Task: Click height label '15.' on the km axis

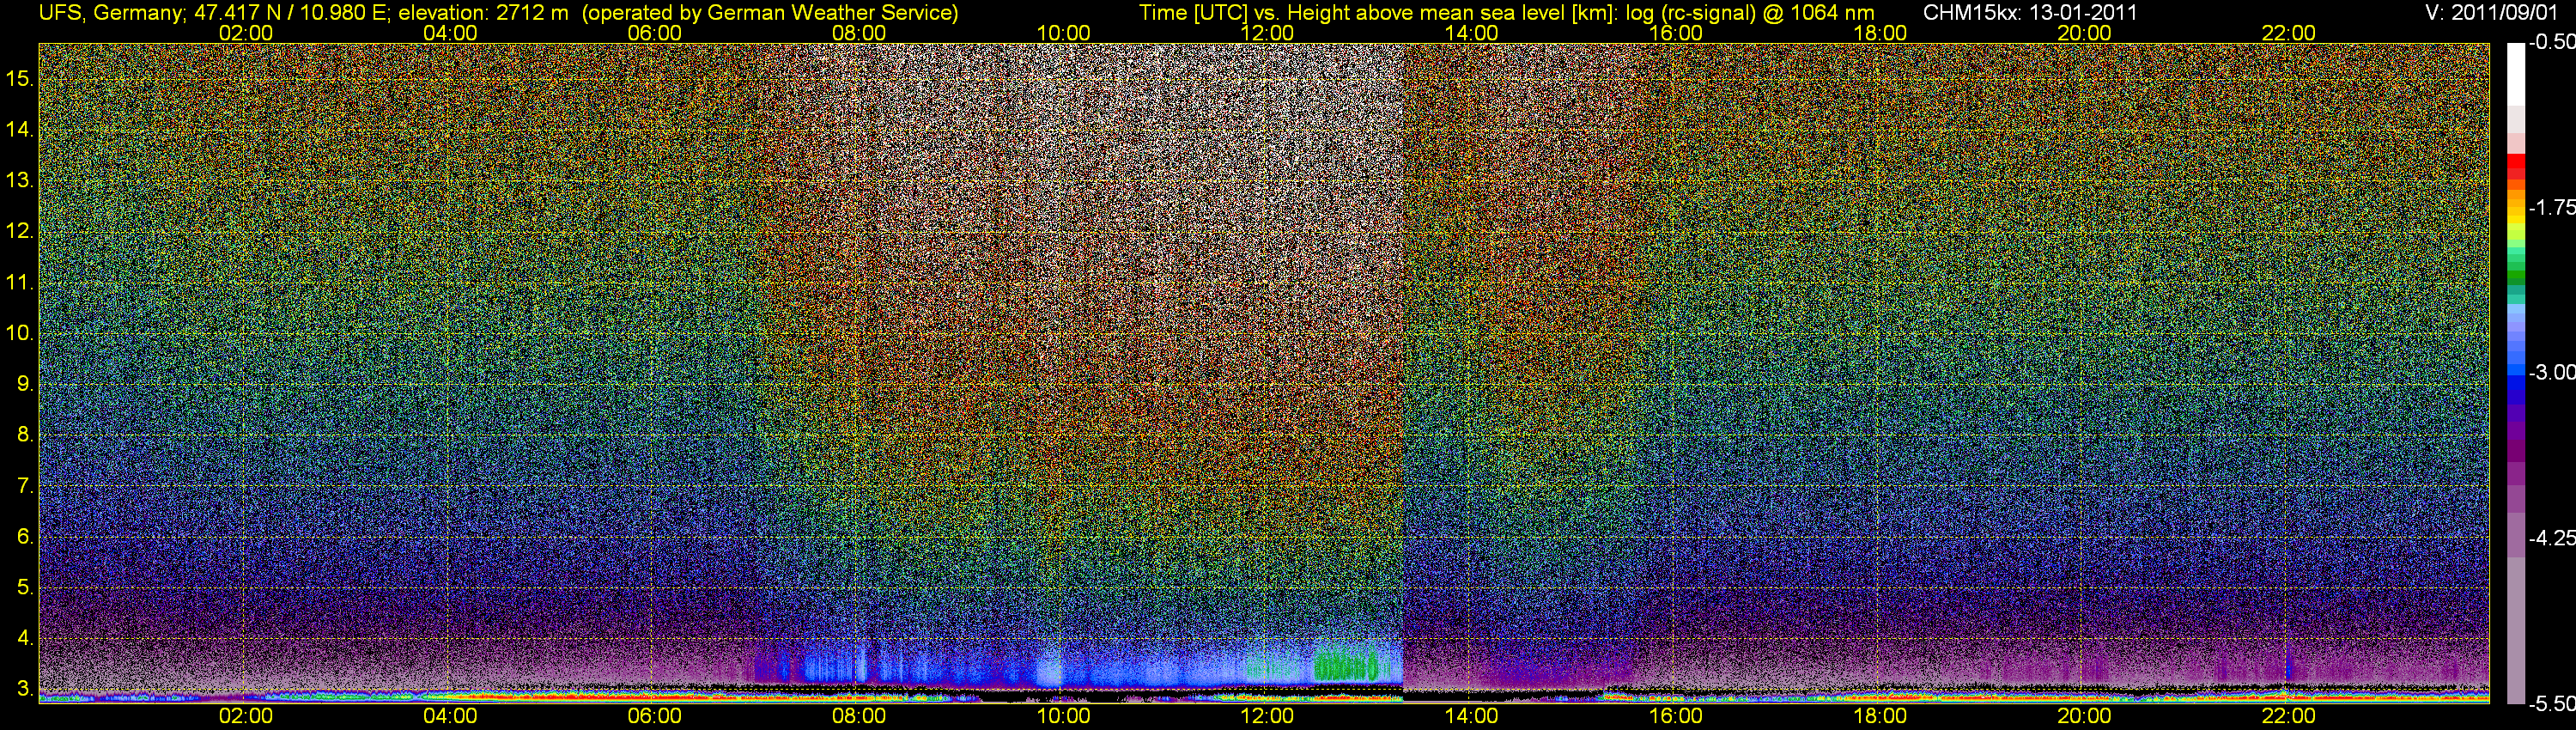Action: [x=20, y=78]
